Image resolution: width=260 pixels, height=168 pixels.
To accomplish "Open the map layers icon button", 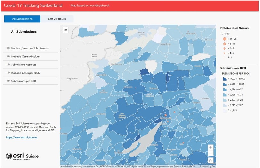I will 66,30.
